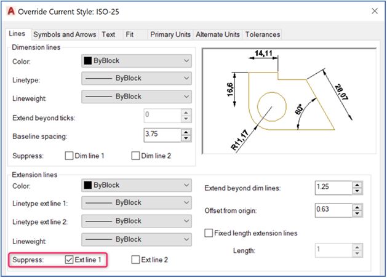Uncheck Suppress Ext line 1 checkbox
387x278 pixels.
pos(69,260)
